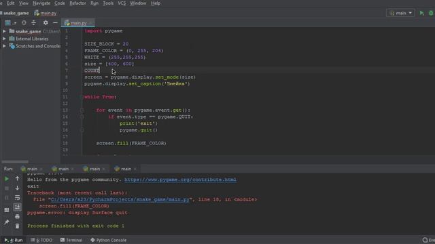Open Project panel settings gear
Screen dimensions: 435x244
[46, 22]
